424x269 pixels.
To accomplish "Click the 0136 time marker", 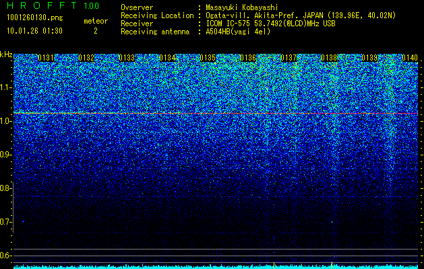I will coord(248,58).
